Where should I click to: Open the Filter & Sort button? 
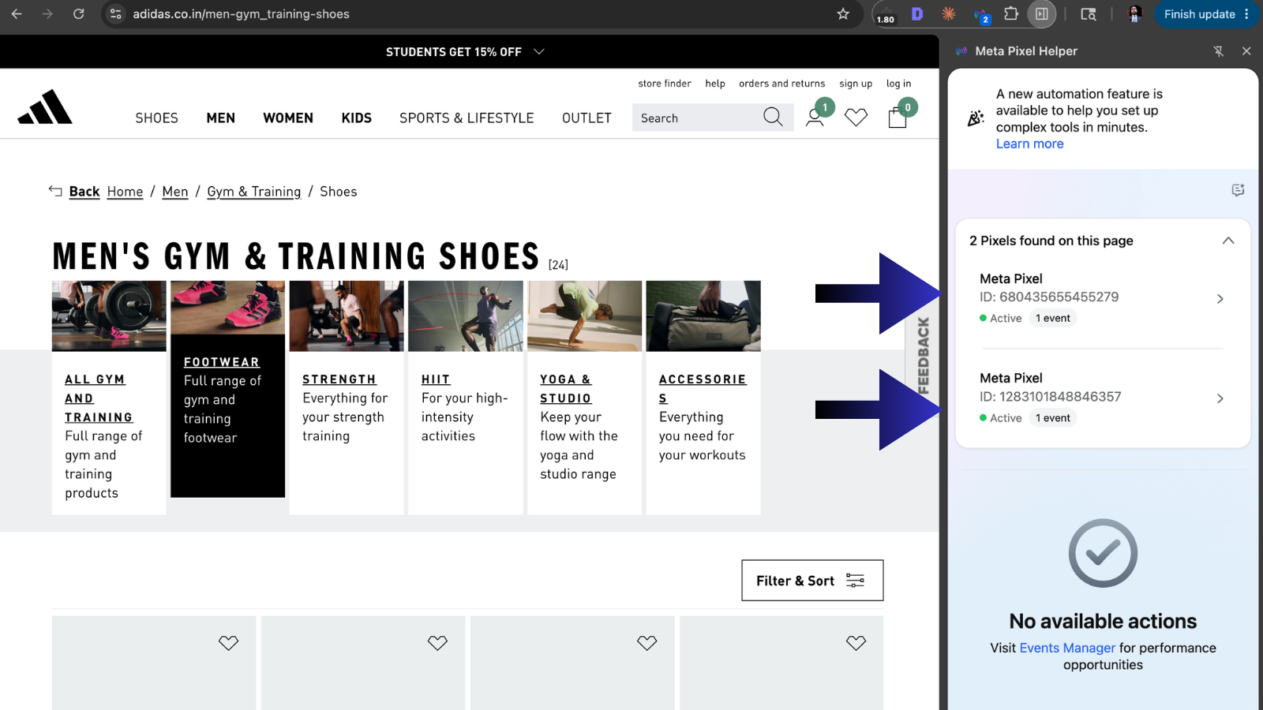pyautogui.click(x=812, y=581)
